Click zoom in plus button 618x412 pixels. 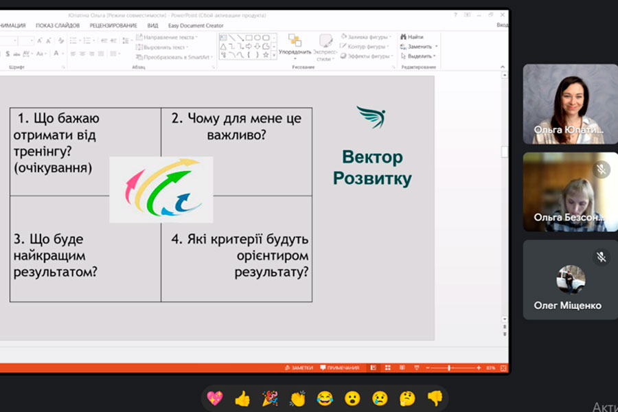tap(479, 368)
